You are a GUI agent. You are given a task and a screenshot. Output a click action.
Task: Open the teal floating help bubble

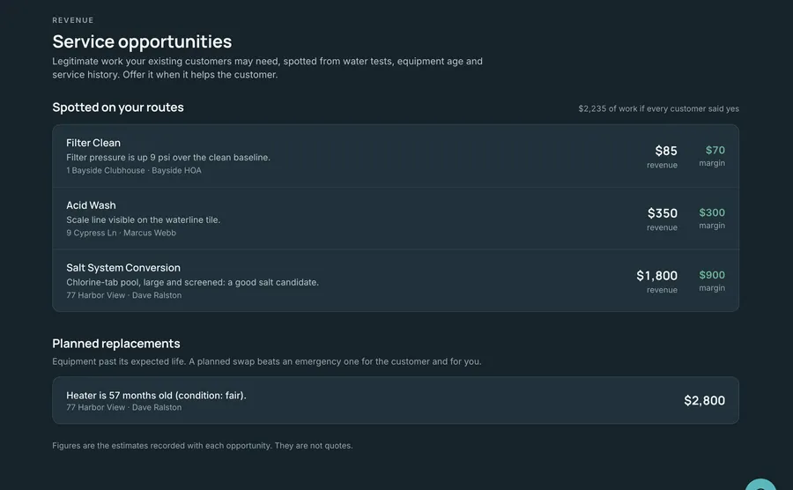pos(760,485)
